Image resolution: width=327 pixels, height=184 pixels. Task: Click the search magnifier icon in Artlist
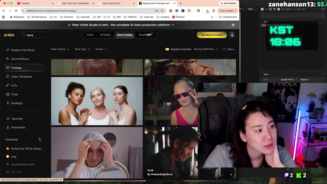pyautogui.click(x=24, y=35)
